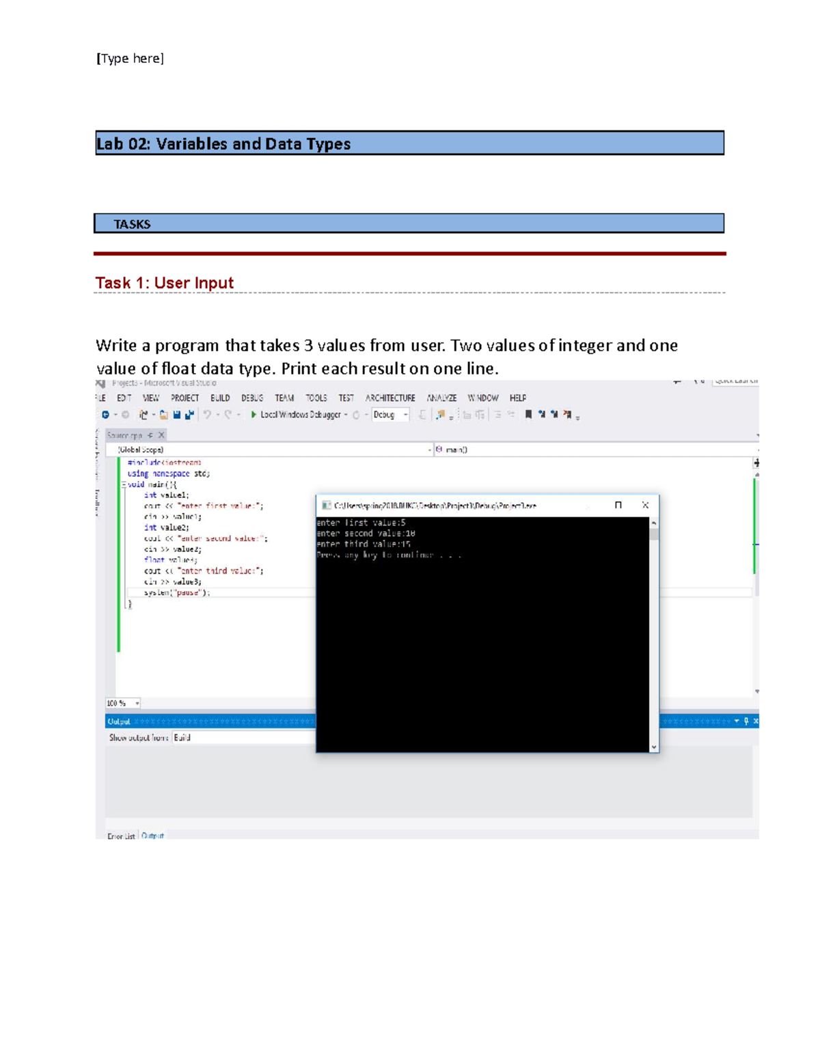
Task: Change the 100% zoom level control
Action: tap(124, 702)
